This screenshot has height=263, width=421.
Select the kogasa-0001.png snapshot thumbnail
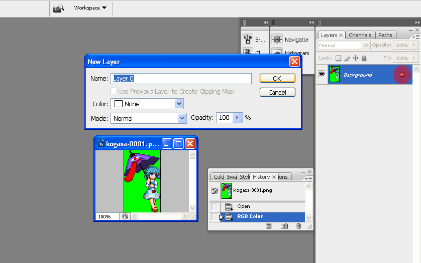coord(227,191)
